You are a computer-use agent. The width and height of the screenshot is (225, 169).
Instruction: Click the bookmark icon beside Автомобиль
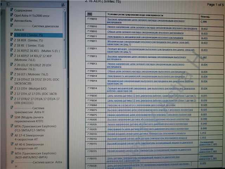point(12,20)
